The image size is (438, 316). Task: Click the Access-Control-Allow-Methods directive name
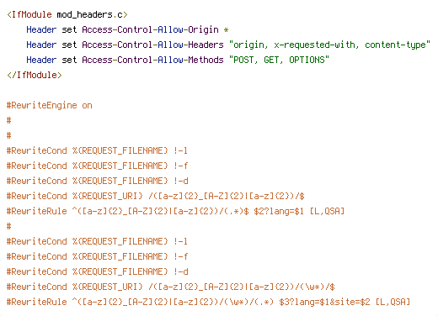coord(152,60)
